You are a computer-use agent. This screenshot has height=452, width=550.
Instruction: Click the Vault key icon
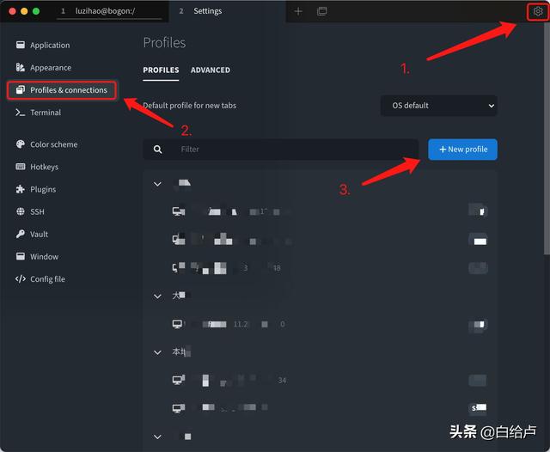coord(21,234)
